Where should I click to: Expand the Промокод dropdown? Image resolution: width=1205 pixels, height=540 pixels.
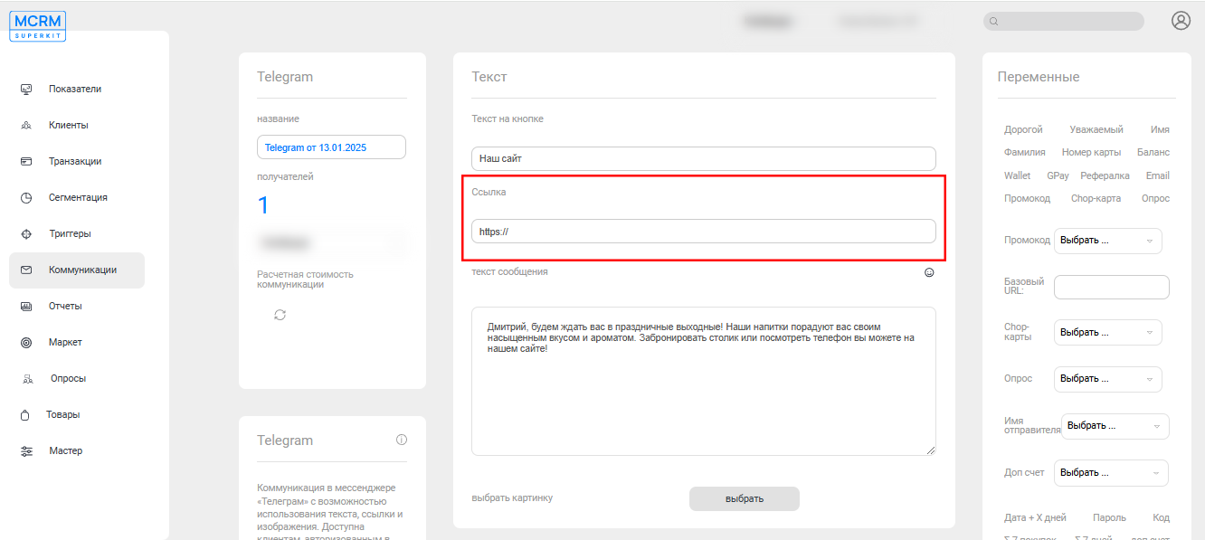[x=1108, y=241]
